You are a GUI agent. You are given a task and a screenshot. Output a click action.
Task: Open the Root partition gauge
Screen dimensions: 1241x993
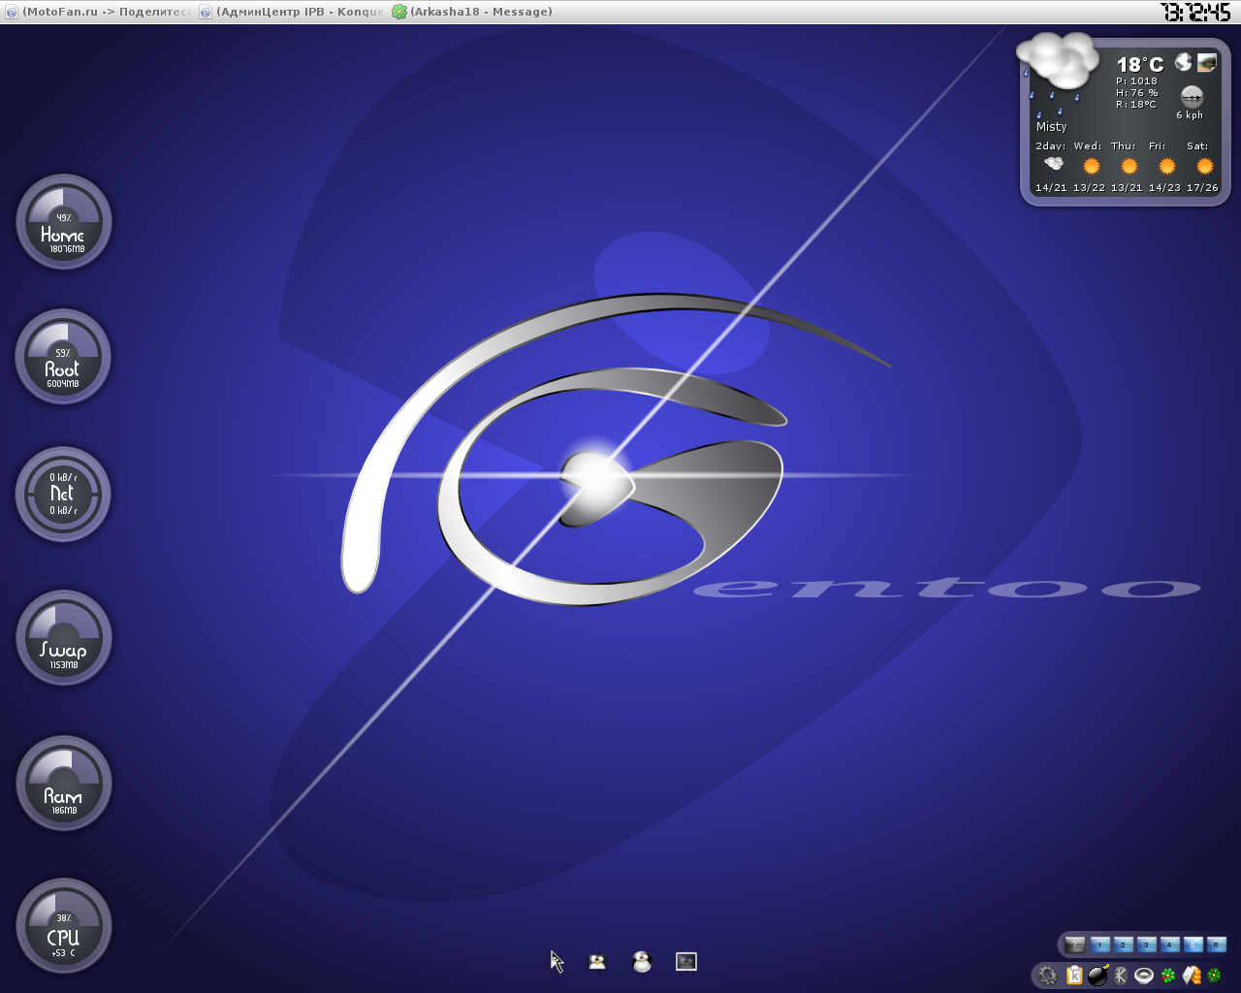[x=63, y=357]
